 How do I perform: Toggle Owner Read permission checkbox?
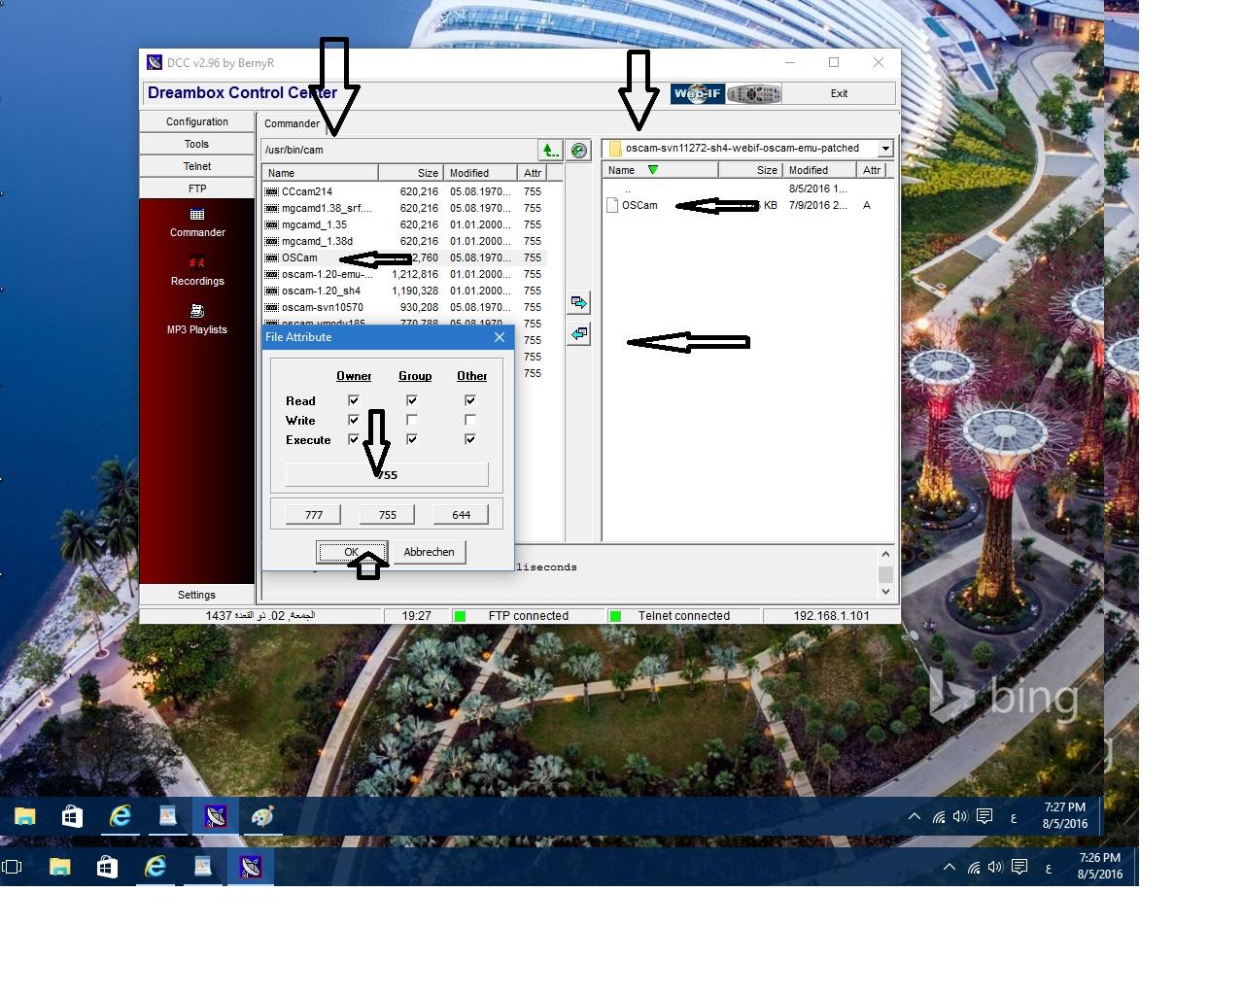coord(354,400)
